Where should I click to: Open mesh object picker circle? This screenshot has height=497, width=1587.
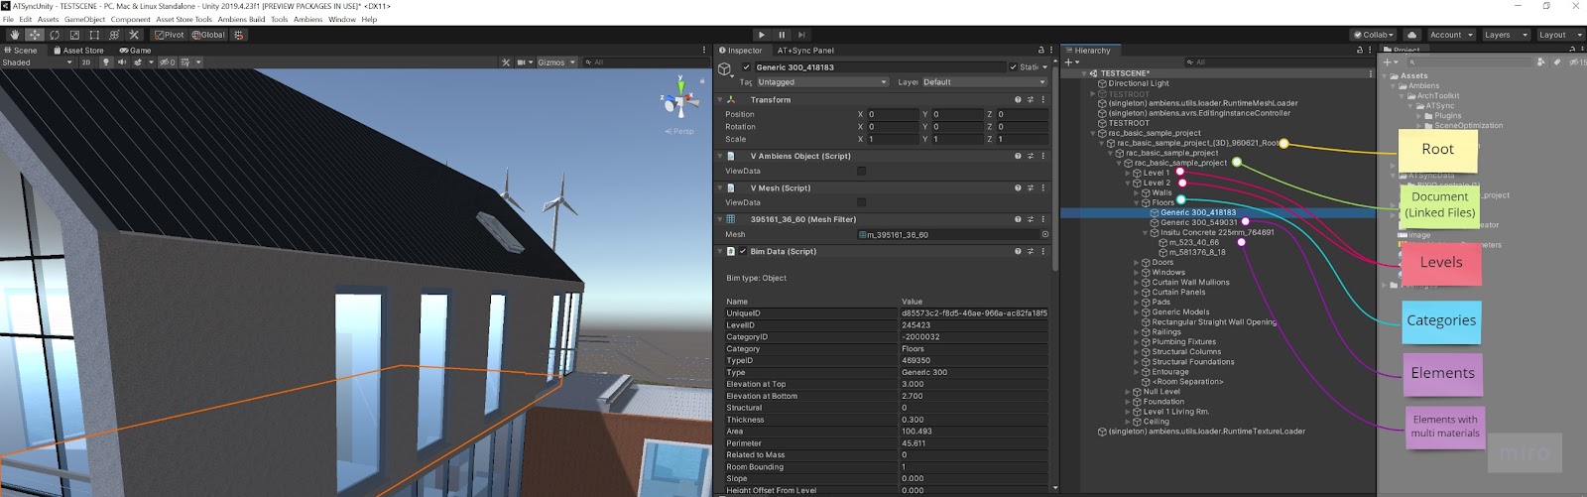click(1044, 235)
